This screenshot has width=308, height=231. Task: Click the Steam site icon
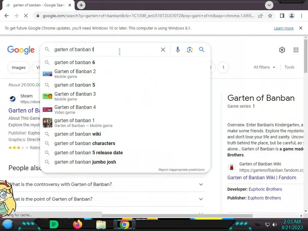coord(13,99)
